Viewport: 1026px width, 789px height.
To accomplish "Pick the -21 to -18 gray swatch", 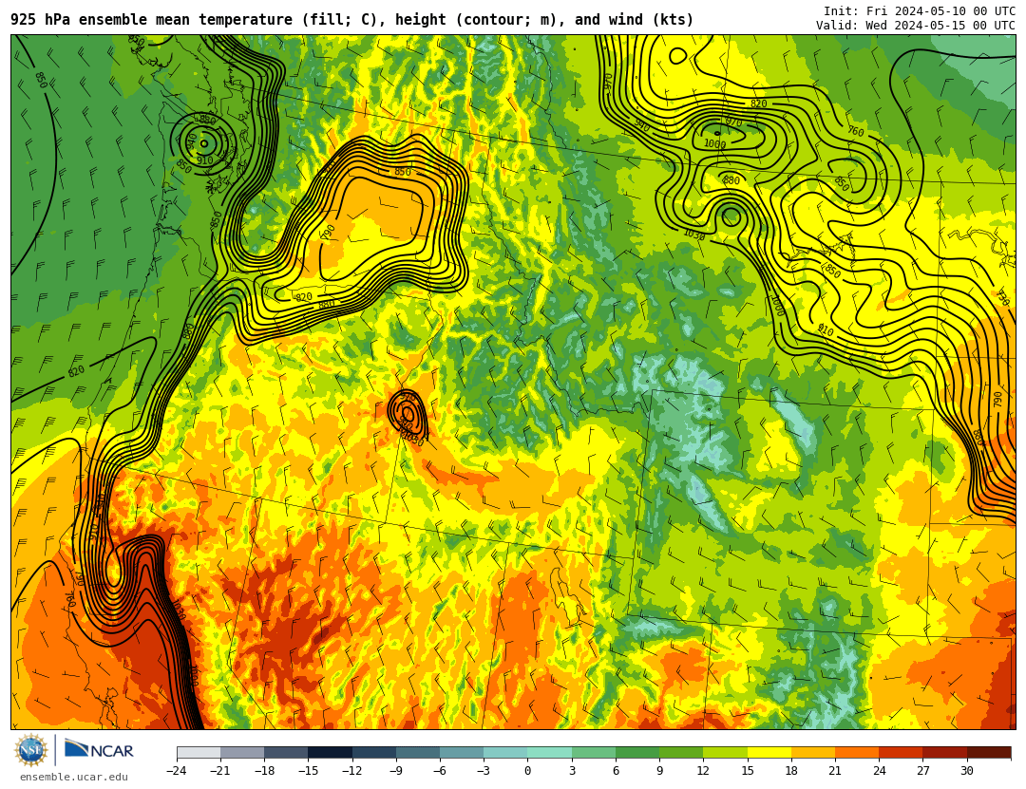I will pyautogui.click(x=243, y=752).
